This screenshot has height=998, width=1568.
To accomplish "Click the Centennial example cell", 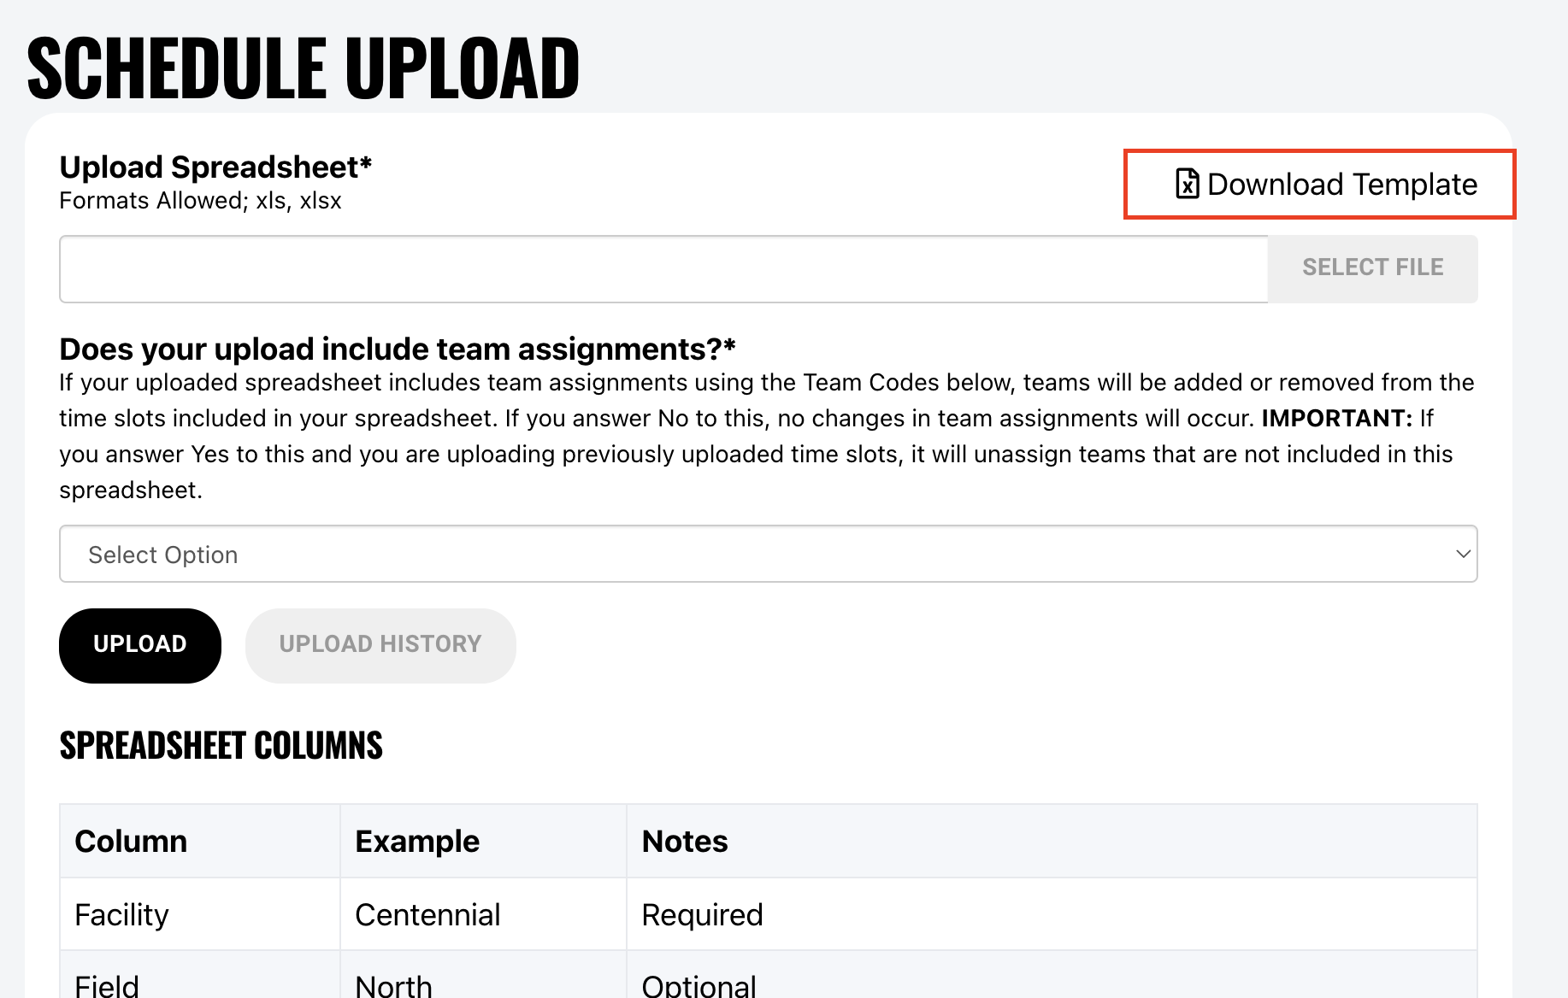I will 427,914.
